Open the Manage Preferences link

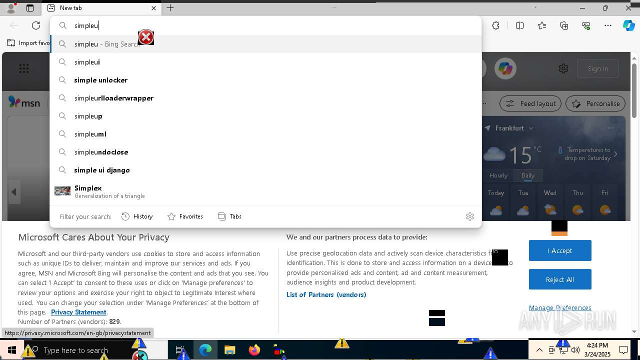tap(560, 307)
